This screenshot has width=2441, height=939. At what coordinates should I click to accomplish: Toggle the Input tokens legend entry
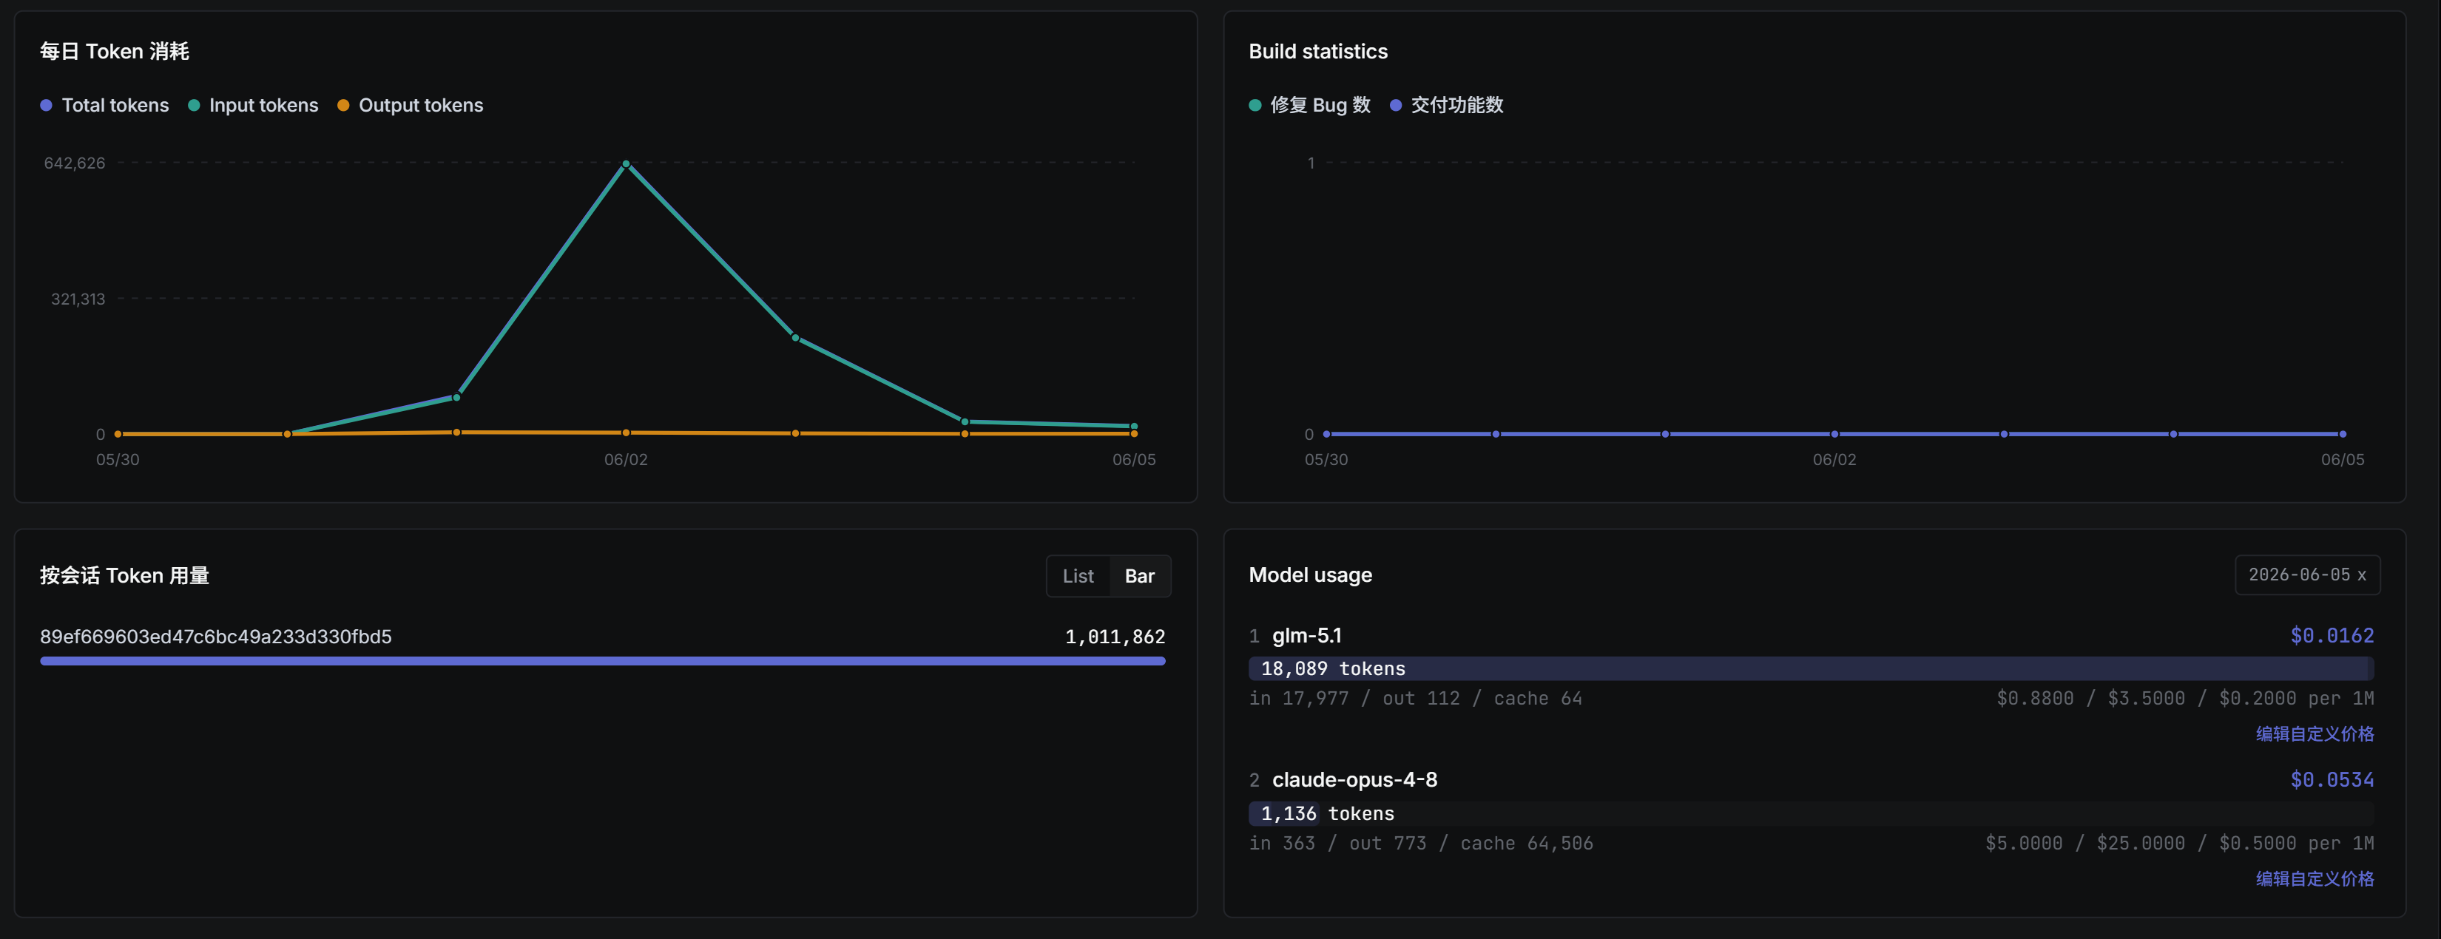(253, 105)
